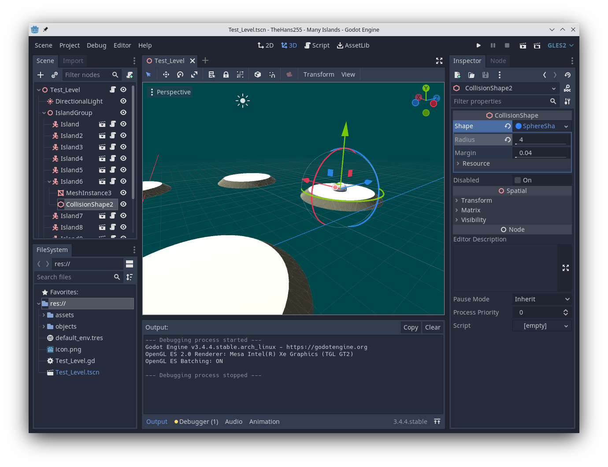Stop the running scene

click(507, 45)
